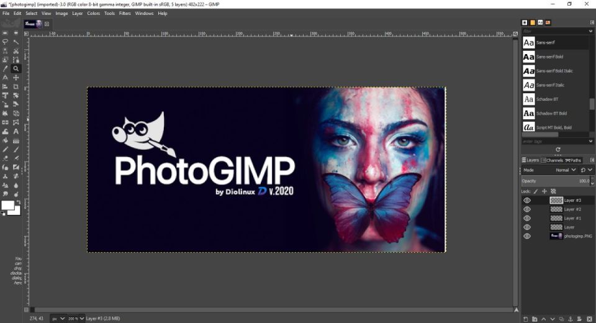Screen dimensions: 596x323
Task: Switch to the Paths tab
Action: [x=573, y=160]
